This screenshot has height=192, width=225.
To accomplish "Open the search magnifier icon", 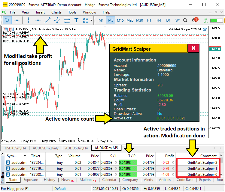I will (185, 20).
